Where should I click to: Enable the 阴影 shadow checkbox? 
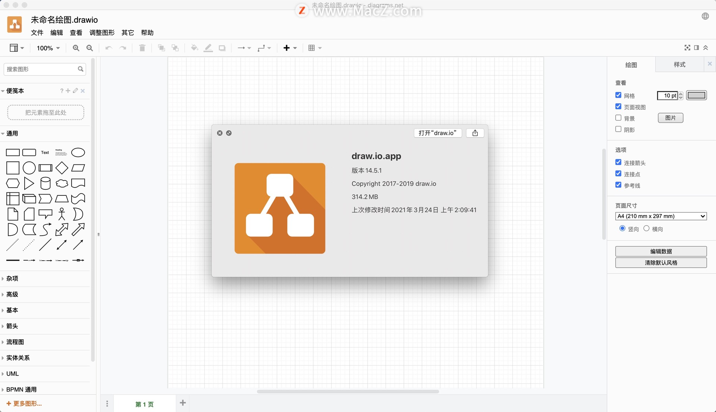click(618, 129)
